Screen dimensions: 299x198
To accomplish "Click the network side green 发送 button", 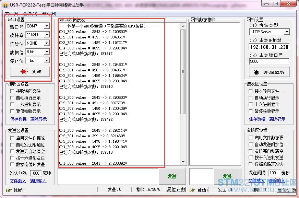I will pos(227,176).
